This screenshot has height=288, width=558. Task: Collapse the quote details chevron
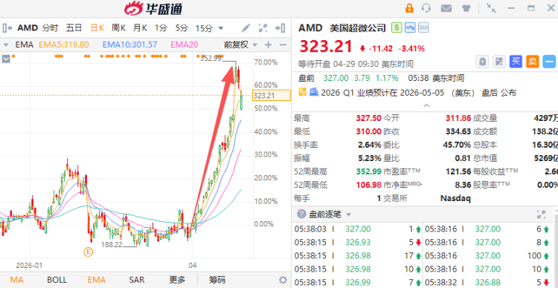coord(426,105)
